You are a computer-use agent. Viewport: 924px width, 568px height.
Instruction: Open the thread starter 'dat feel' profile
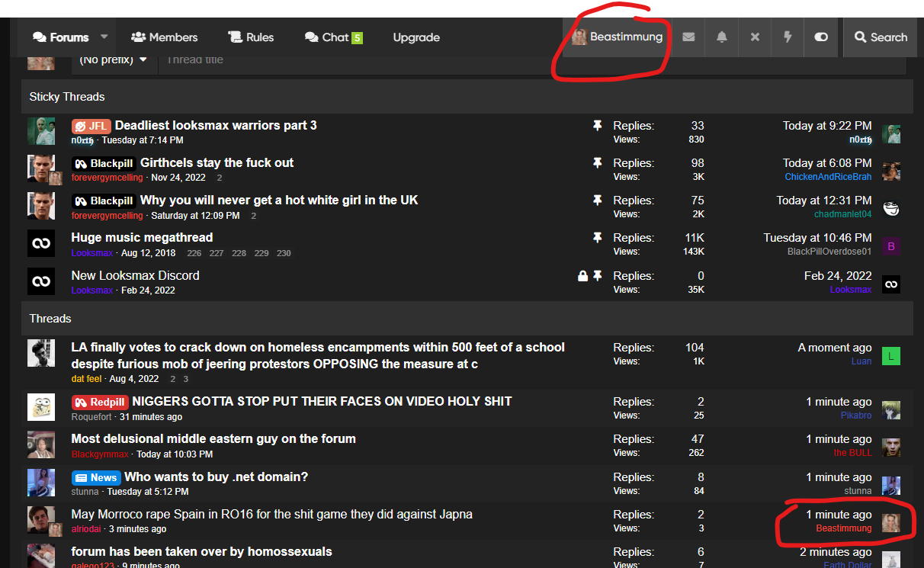[x=86, y=379]
